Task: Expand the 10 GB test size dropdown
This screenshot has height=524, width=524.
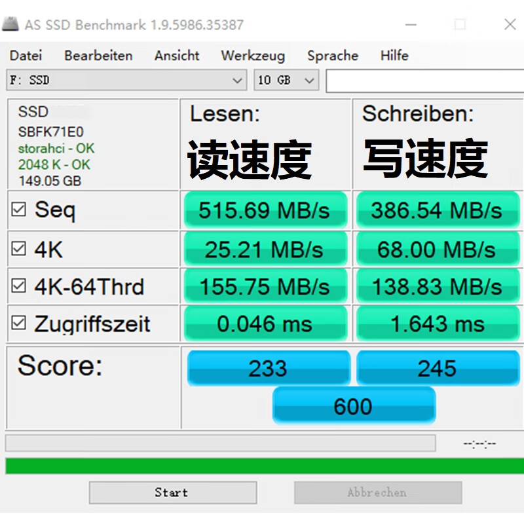Action: point(286,81)
